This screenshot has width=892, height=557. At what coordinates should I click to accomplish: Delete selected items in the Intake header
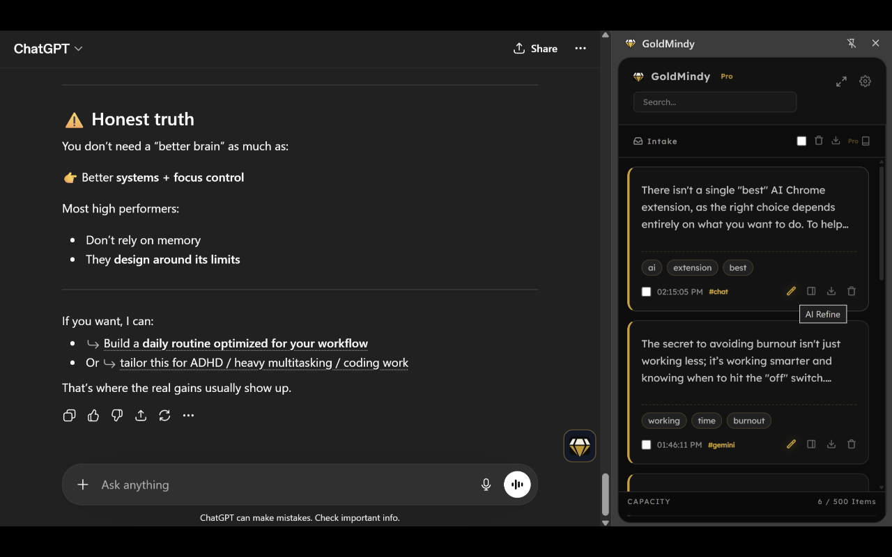819,141
